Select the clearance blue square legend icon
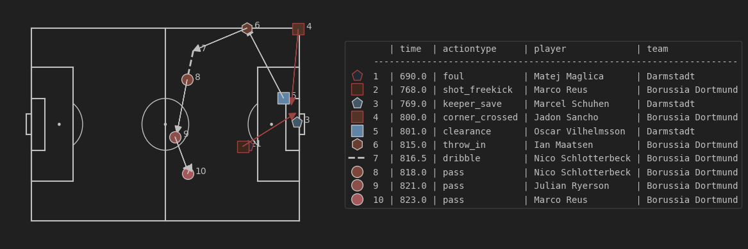Viewport: 748px width, 249px height. [357, 131]
